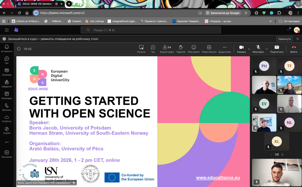The width and height of the screenshot is (302, 187).
Task: Raise hand with the Підняти button
Action: 181,49
